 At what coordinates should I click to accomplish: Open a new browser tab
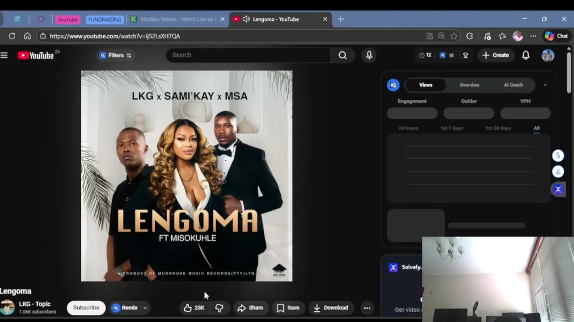(341, 19)
